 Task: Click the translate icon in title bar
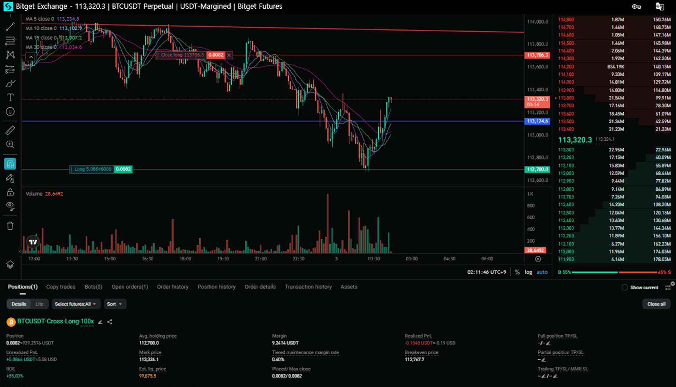(x=660, y=6)
